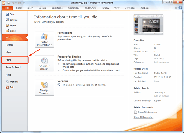Click the red Exit icon
The height and width of the screenshot is (133, 184).
7,87
